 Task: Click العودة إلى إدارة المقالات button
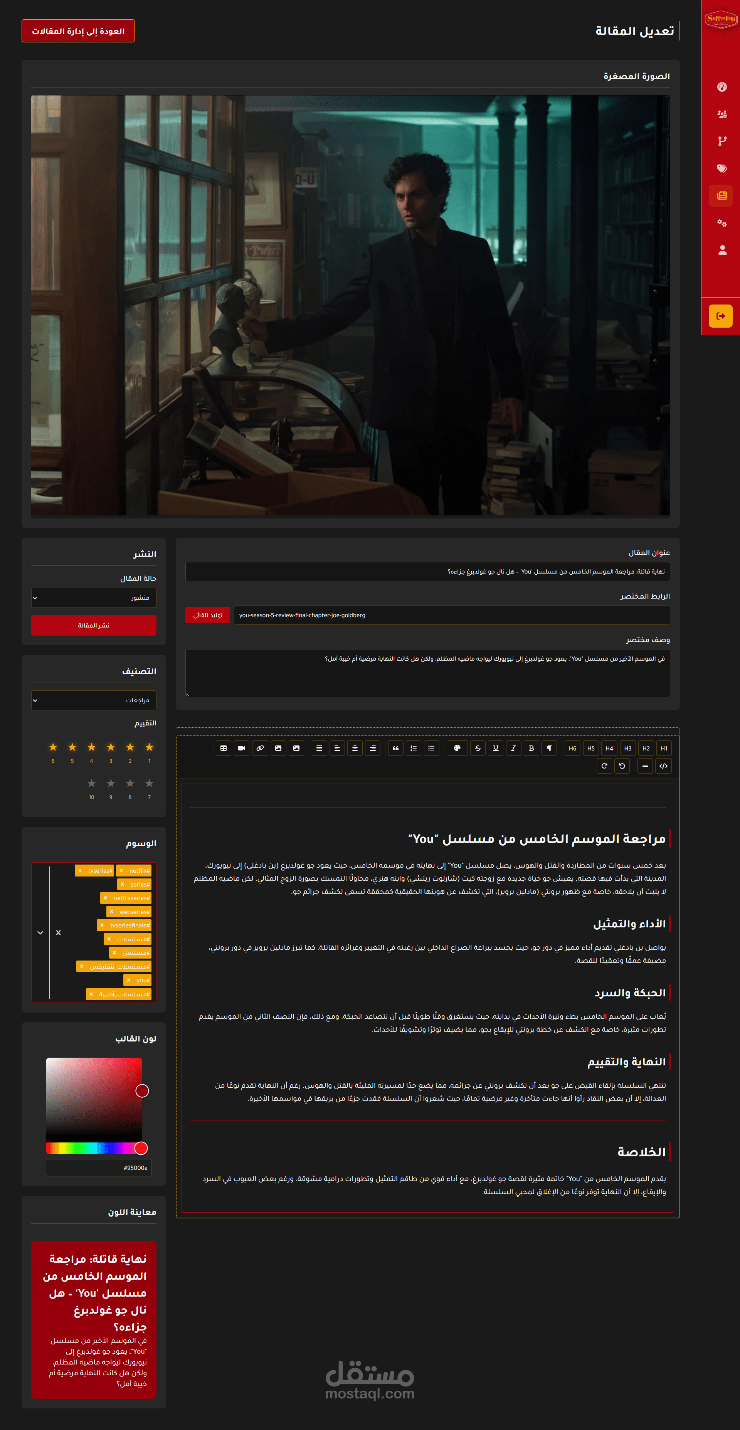pyautogui.click(x=78, y=31)
